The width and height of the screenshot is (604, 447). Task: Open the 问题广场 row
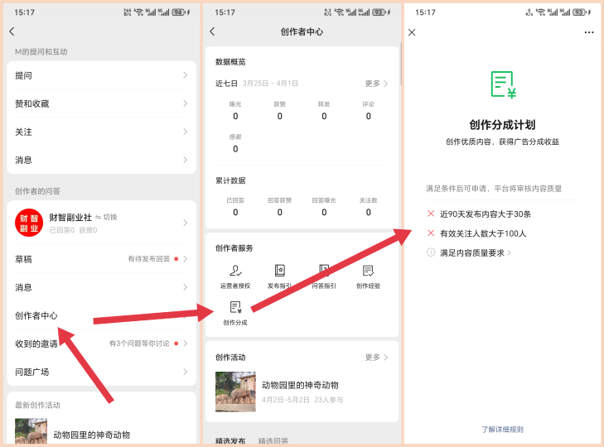point(101,372)
